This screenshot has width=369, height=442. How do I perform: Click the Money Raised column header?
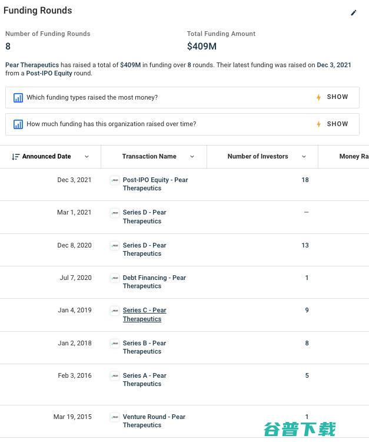click(354, 156)
